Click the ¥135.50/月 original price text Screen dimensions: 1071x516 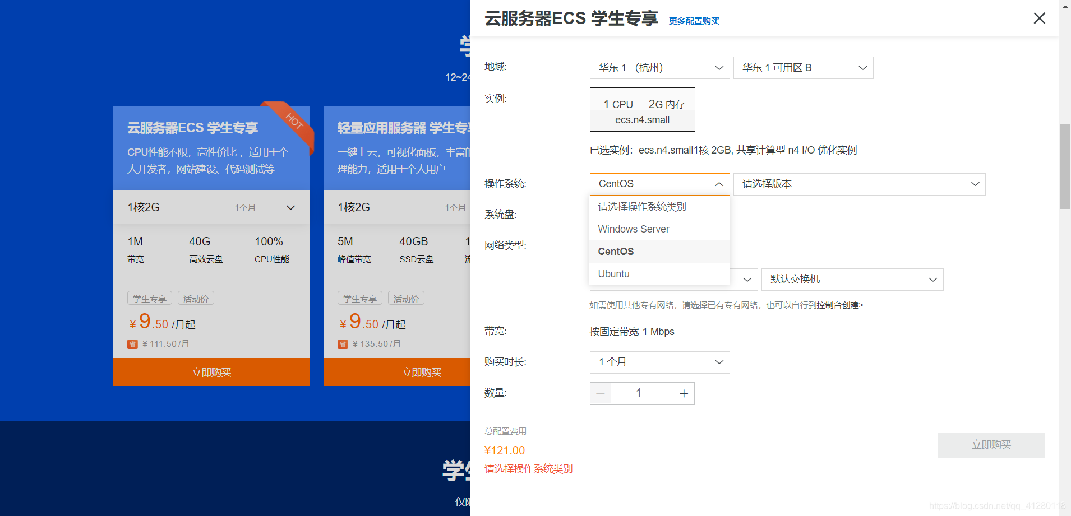pos(377,344)
